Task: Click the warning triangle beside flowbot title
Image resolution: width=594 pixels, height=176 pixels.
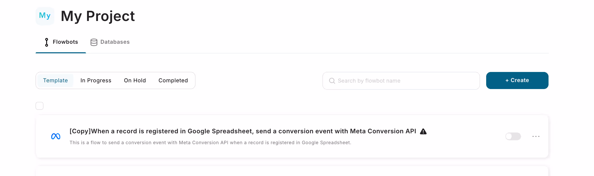Action: tap(423, 131)
